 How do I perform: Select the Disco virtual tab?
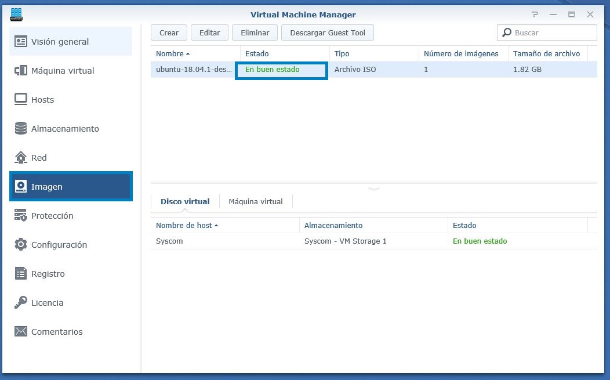[185, 202]
